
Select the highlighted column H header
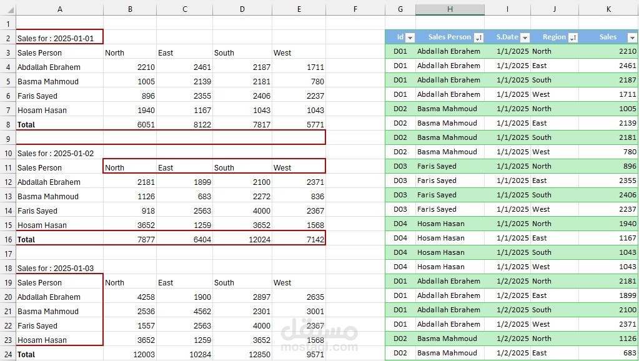pyautogui.click(x=450, y=9)
